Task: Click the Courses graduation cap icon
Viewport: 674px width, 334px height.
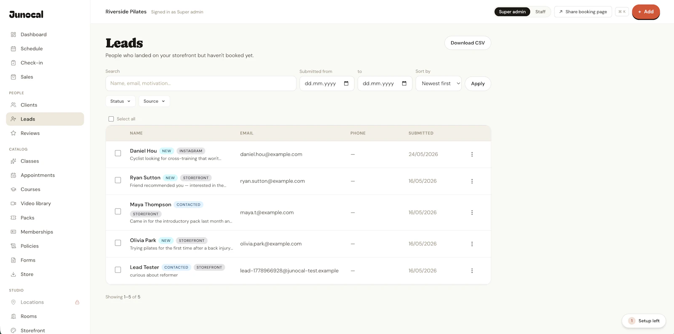Action: 13,190
